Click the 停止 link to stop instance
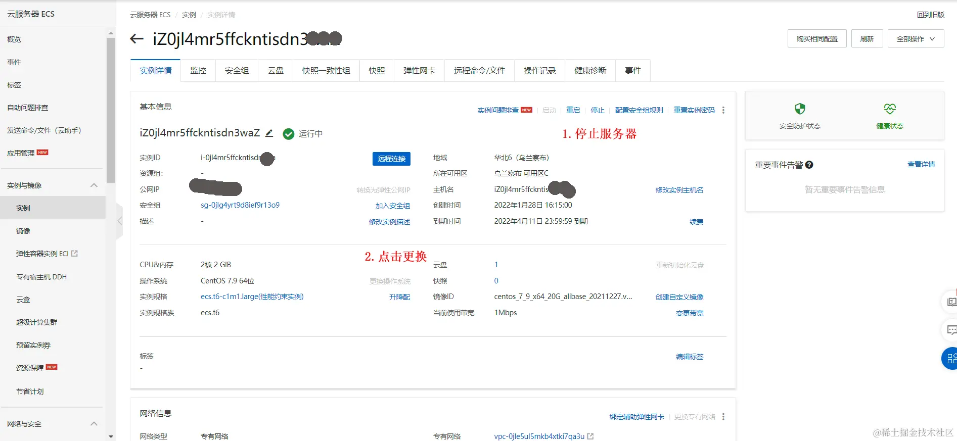 coord(598,110)
